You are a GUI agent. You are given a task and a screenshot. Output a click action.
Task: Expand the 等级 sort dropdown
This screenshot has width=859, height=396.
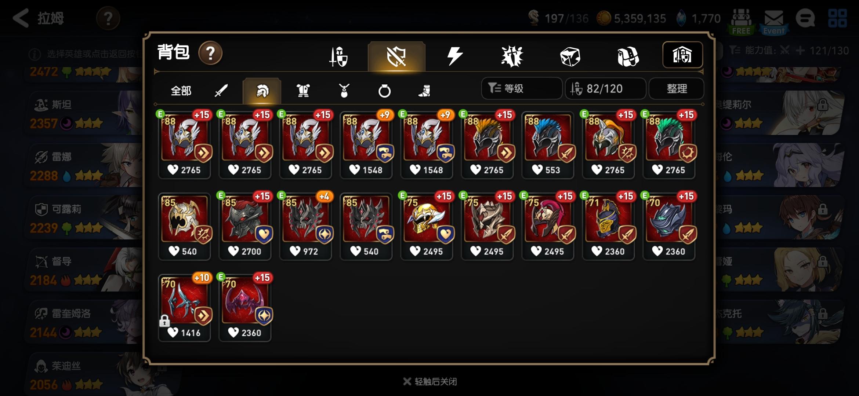[x=522, y=88]
